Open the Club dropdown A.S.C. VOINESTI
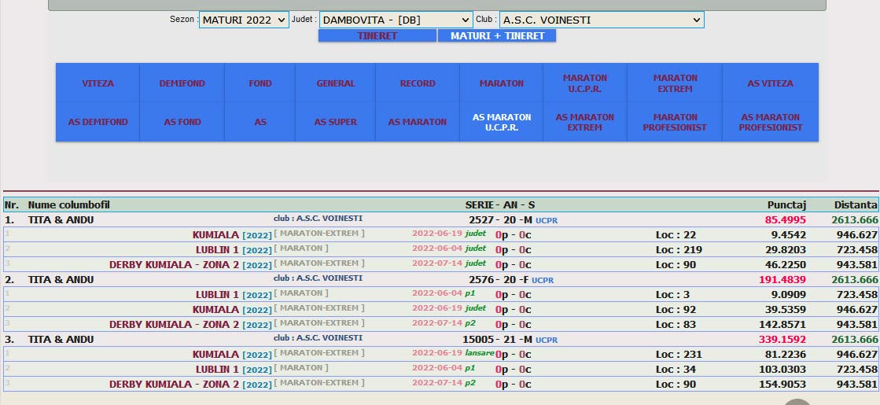 coord(601,20)
